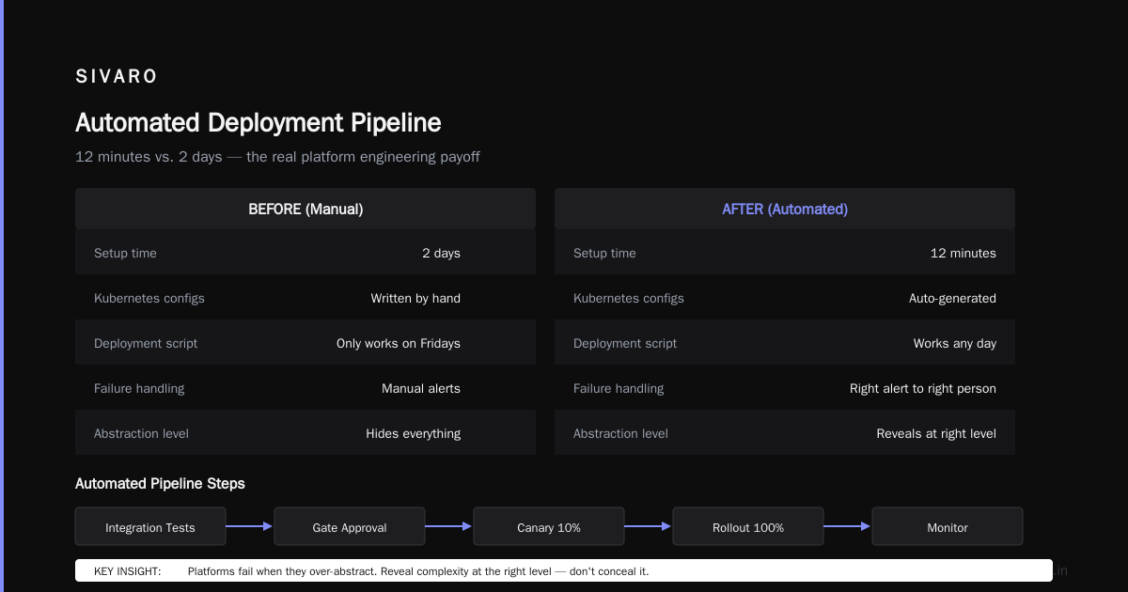Click the 'Manual alerts' value
Image resolution: width=1128 pixels, height=592 pixels.
pyautogui.click(x=421, y=388)
